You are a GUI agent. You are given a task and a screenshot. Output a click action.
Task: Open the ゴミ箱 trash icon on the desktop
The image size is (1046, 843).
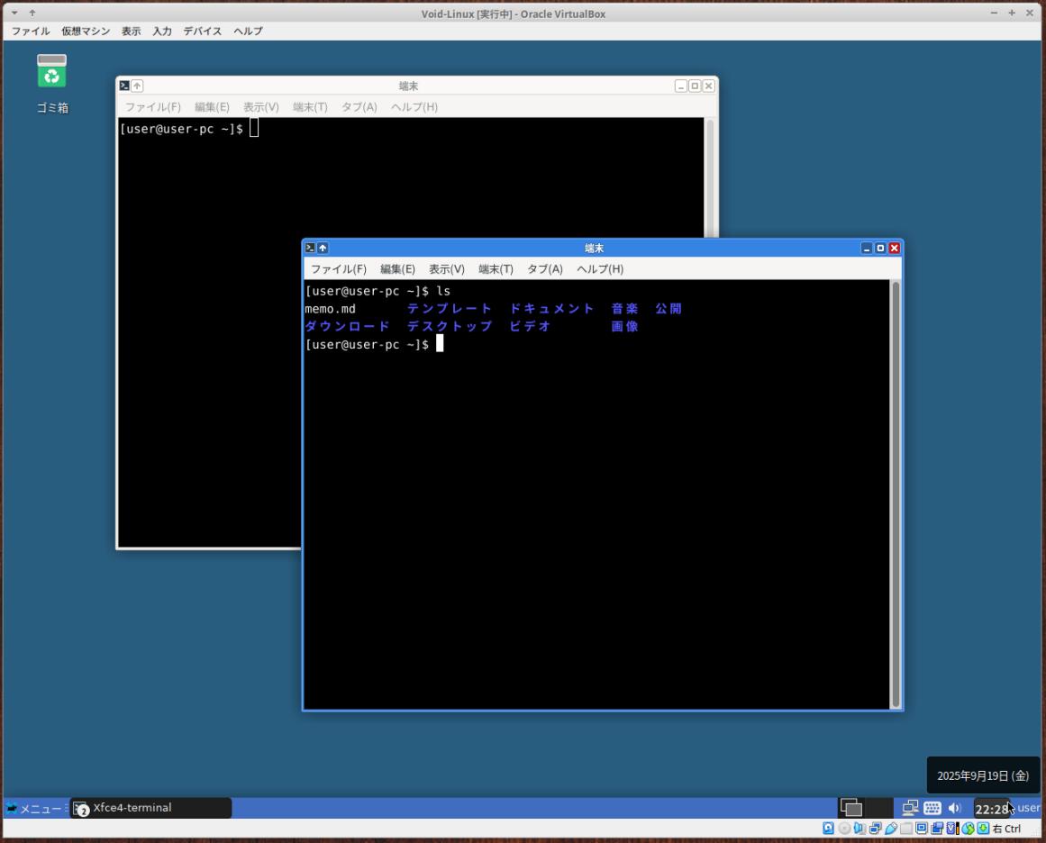(51, 70)
